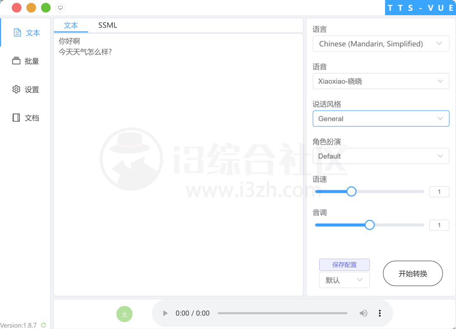Click the monitor icon in title bar
The height and width of the screenshot is (329, 456).
[60, 8]
